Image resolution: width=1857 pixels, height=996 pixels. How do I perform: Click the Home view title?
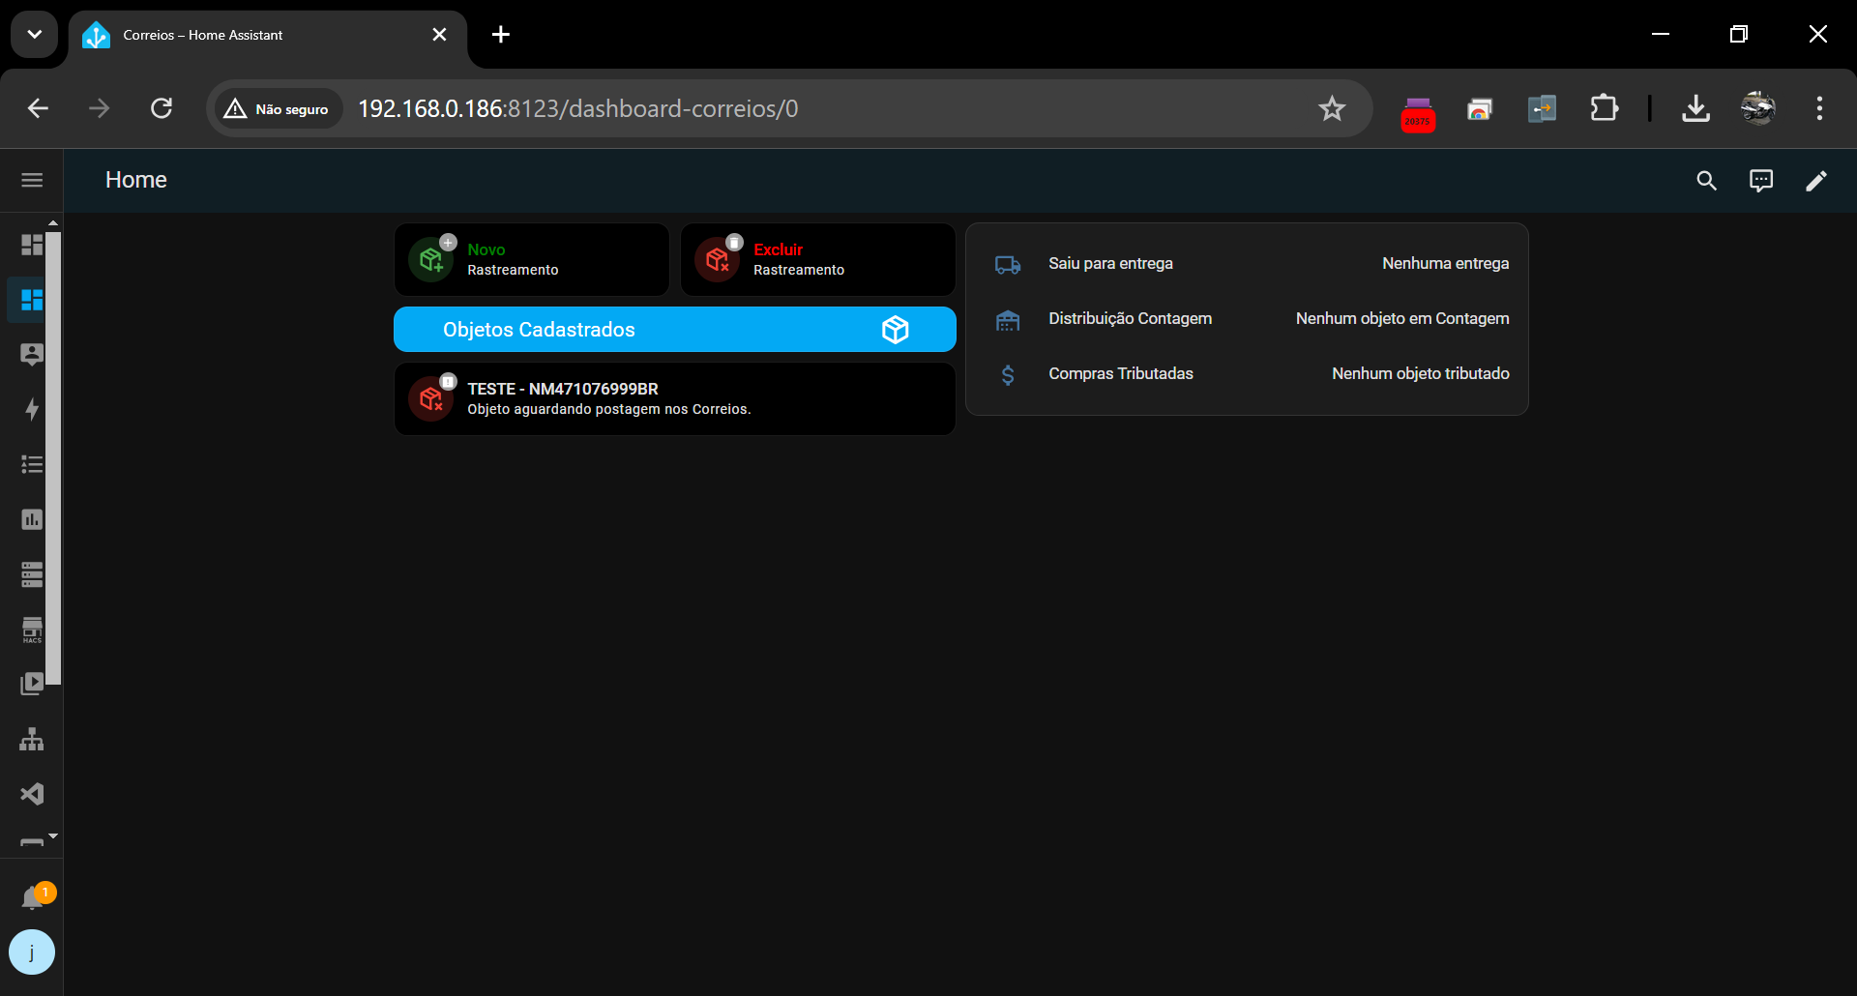pyautogui.click(x=136, y=180)
